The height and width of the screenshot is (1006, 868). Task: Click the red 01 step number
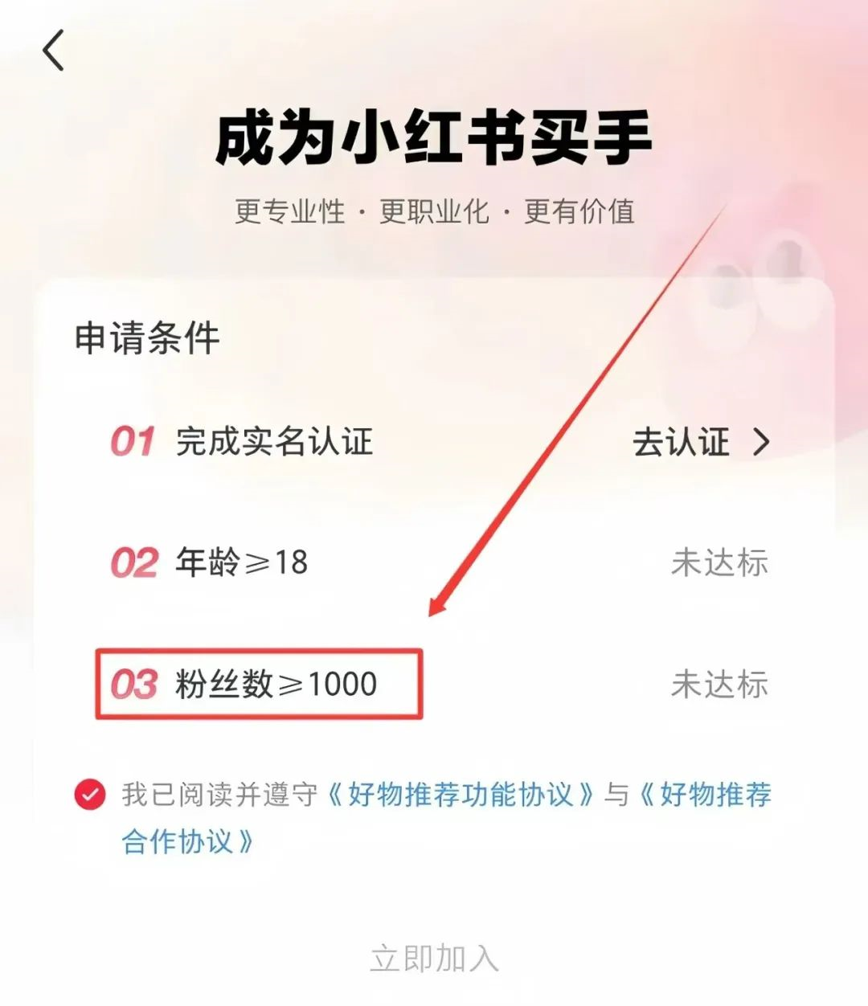tap(133, 442)
